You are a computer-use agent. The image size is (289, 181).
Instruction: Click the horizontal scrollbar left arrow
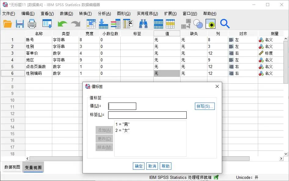point(27,158)
